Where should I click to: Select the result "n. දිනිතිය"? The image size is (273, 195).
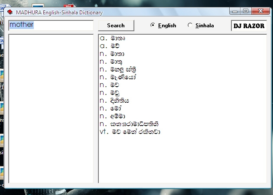[115, 101]
